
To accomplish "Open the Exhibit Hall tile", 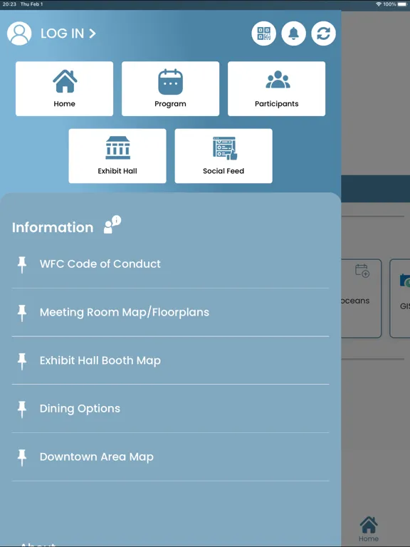I will 117,156.
